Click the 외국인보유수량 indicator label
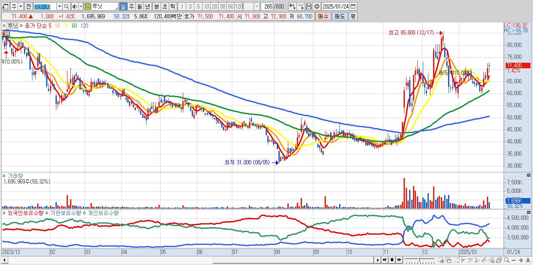Screen dimensions: 533x265 26,212
